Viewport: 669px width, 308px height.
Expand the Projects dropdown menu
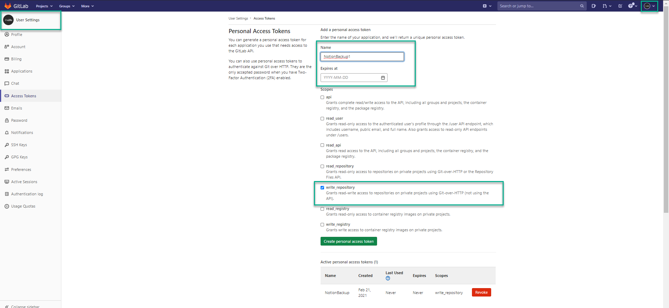(44, 6)
